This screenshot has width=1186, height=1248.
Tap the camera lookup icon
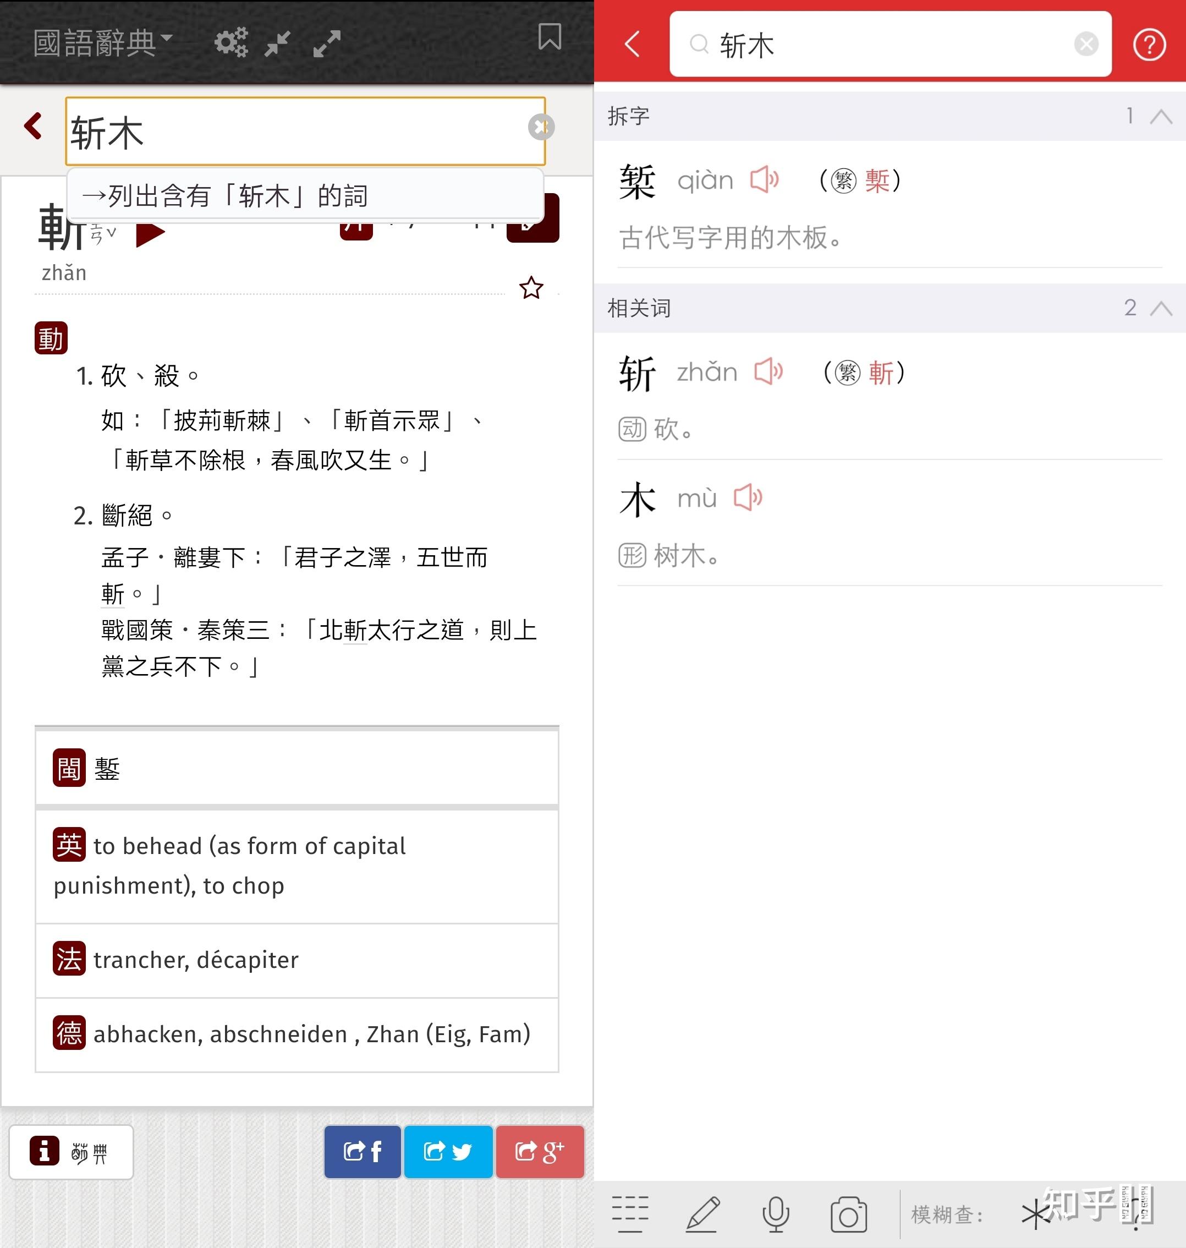(x=848, y=1214)
